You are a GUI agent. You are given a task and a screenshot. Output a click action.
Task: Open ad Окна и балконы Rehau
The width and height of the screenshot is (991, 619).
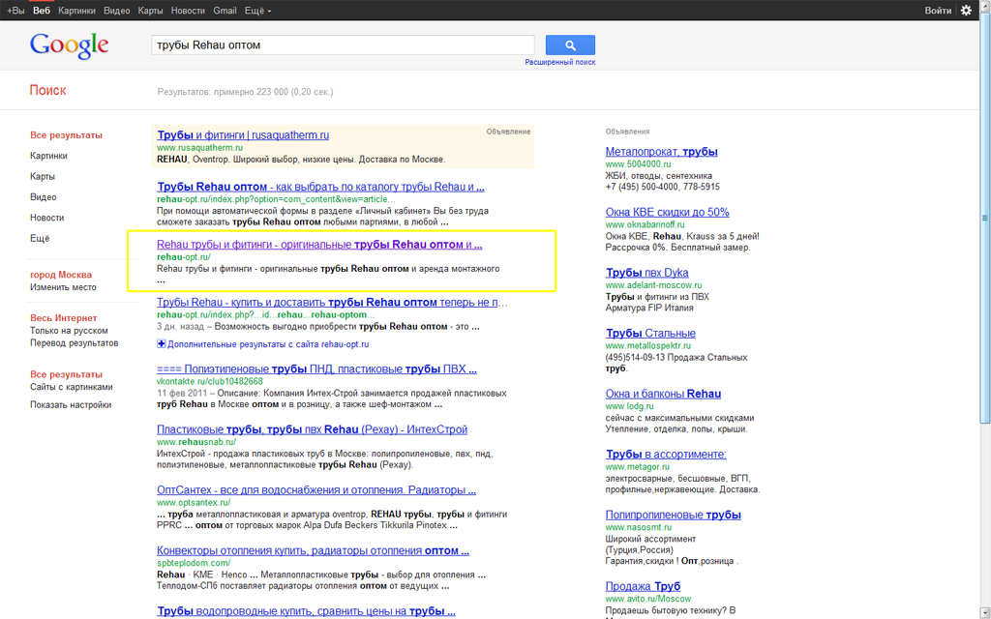(663, 394)
